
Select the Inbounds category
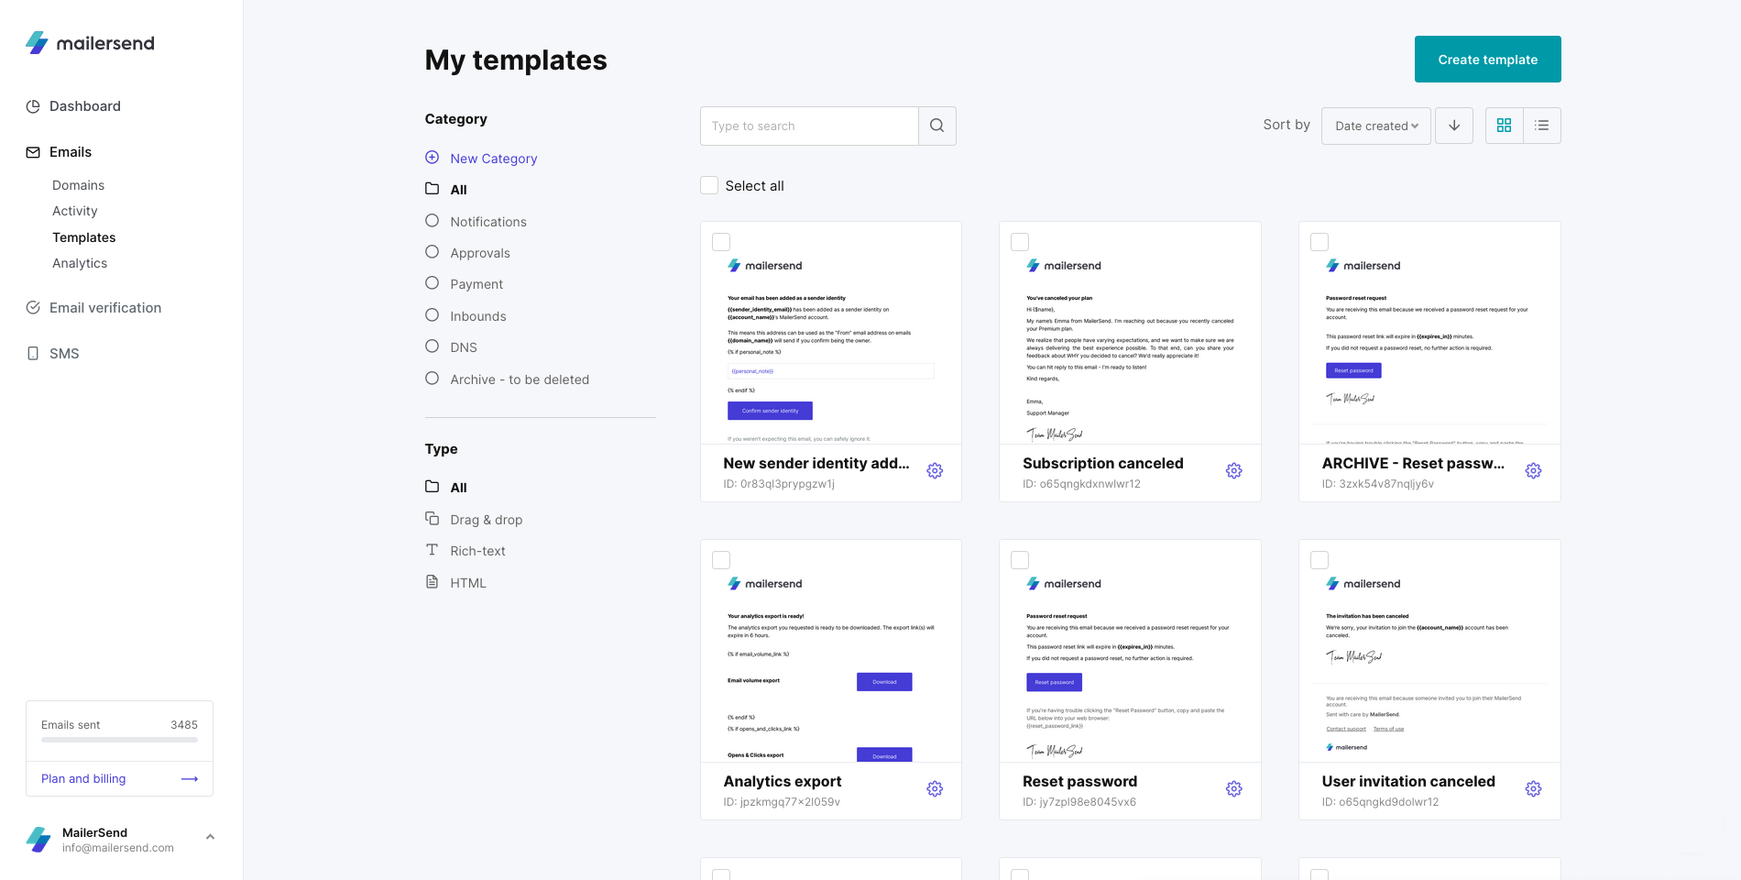point(477,316)
